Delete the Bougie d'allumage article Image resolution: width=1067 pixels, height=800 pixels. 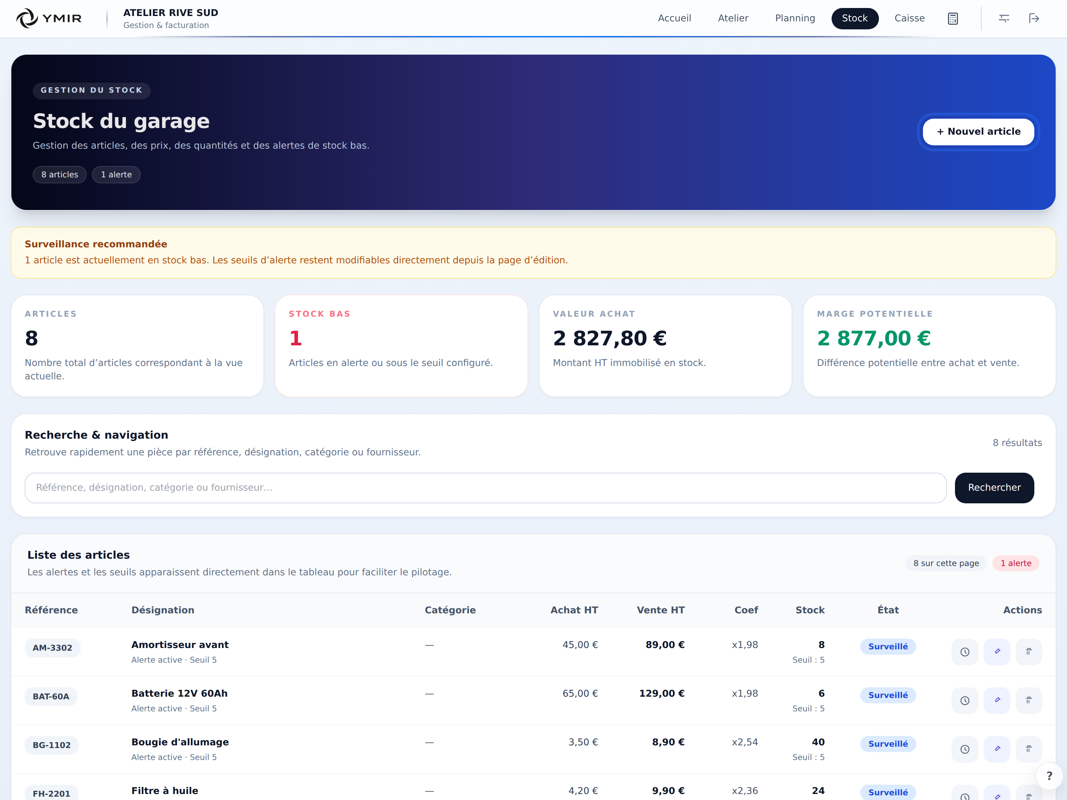[x=1029, y=749]
